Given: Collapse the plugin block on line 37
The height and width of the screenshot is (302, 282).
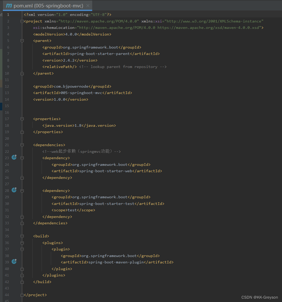Looking at the screenshot, I should [22, 249].
